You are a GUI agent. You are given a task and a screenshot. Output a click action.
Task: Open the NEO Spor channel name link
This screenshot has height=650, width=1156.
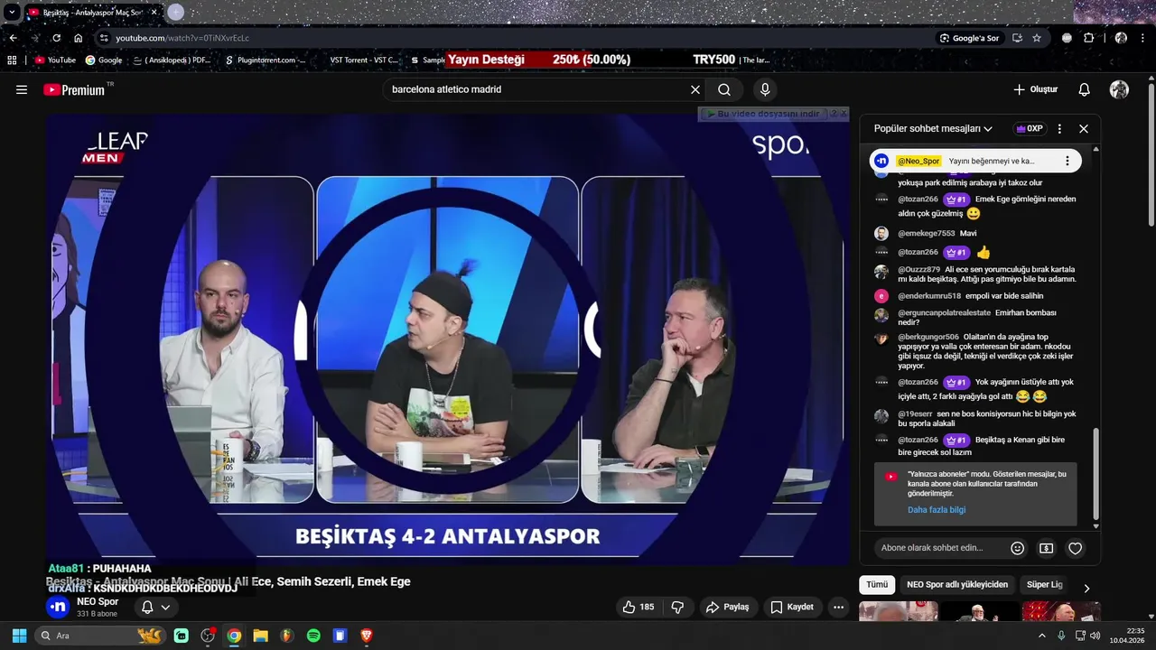point(98,601)
